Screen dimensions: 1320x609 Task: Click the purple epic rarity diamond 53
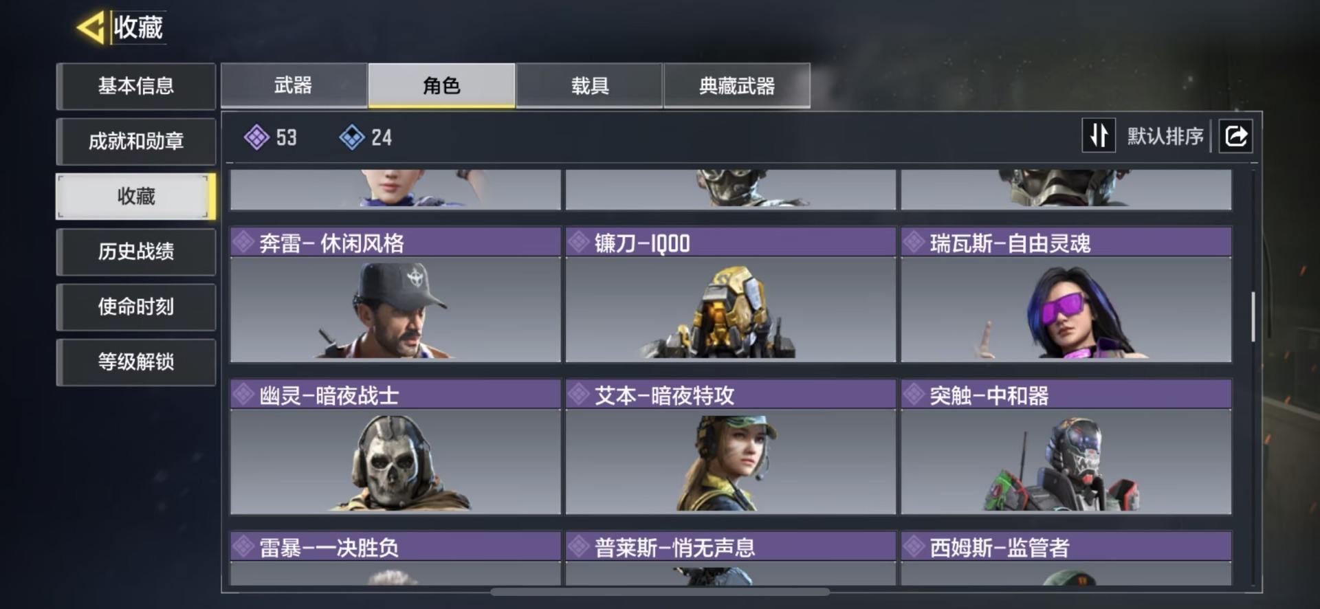(256, 137)
